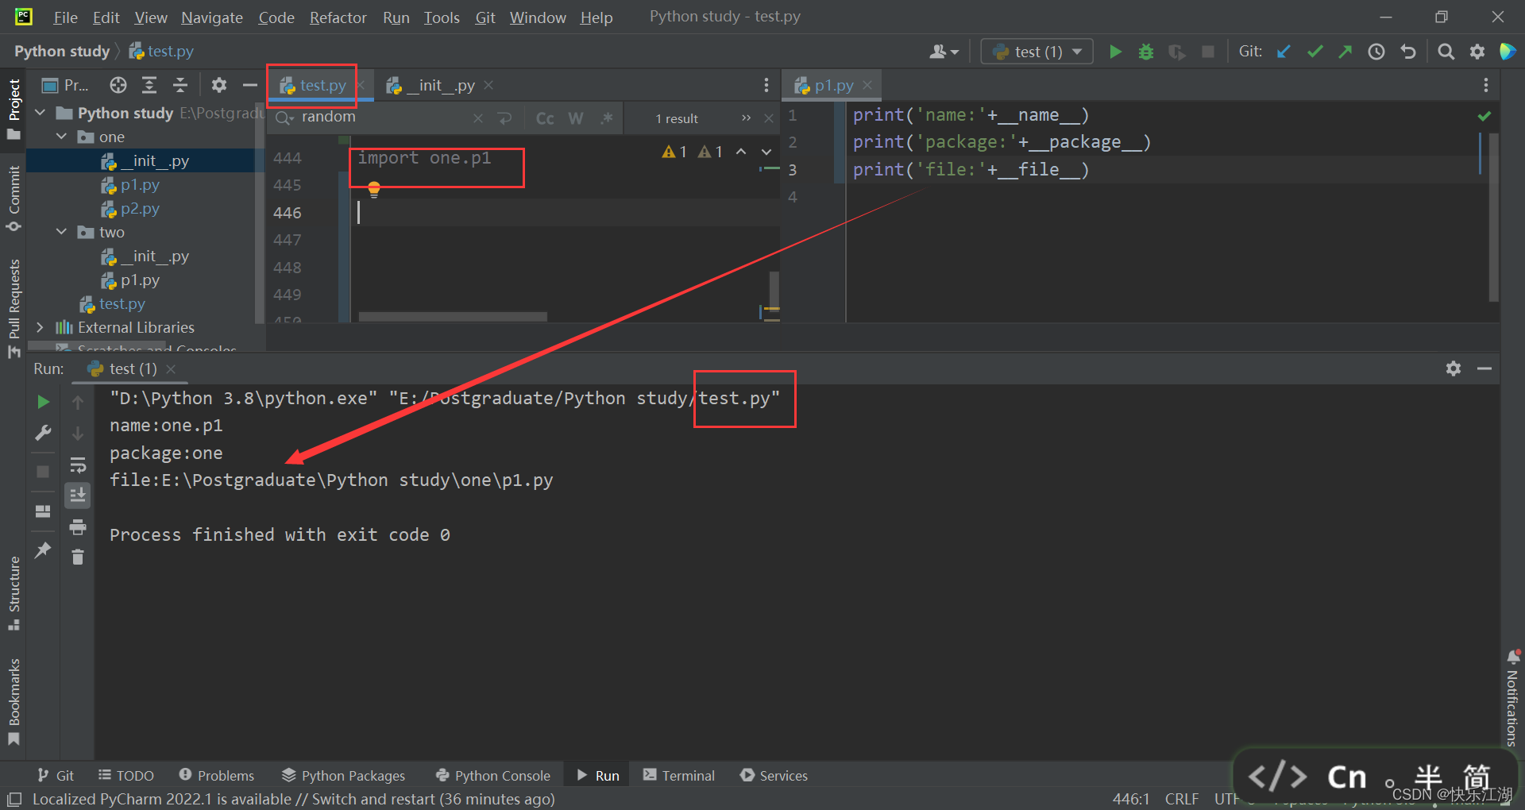The image size is (1525, 810).
Task: Pin the Run tab
Action: click(x=43, y=550)
